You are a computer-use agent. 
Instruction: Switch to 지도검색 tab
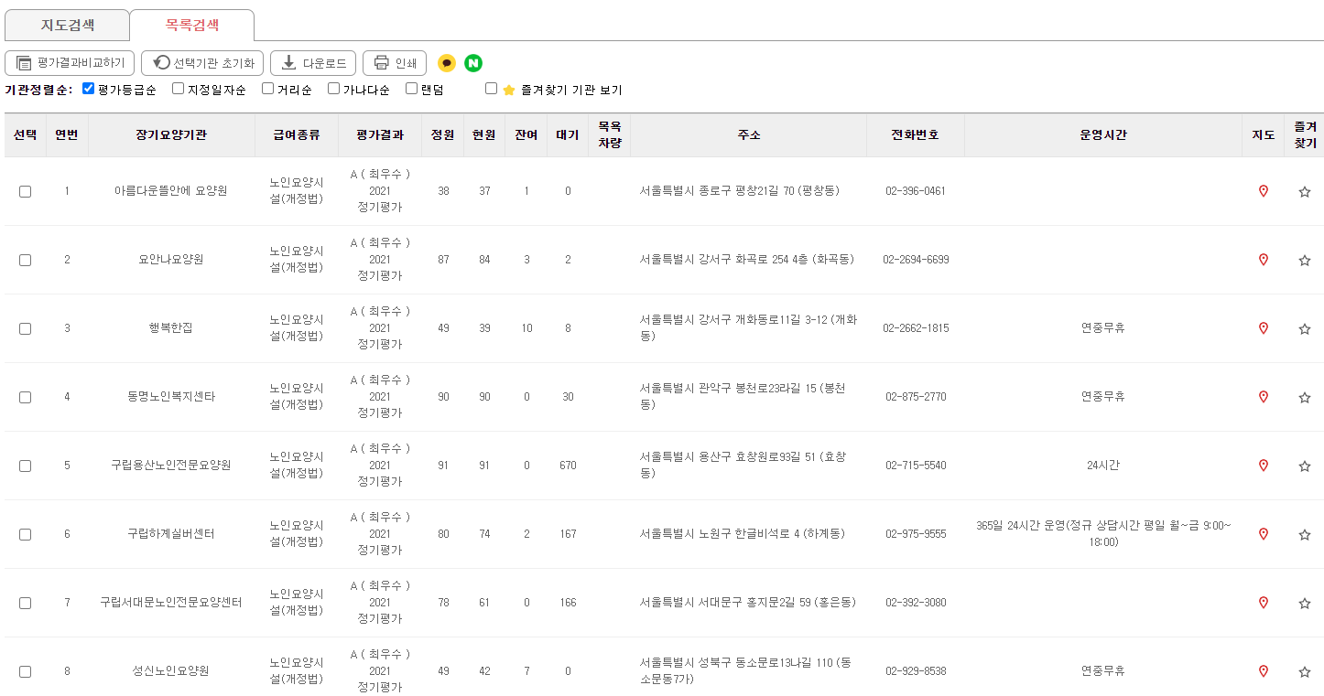tap(68, 26)
